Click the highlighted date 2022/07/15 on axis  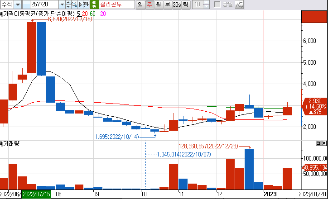coord(36,194)
